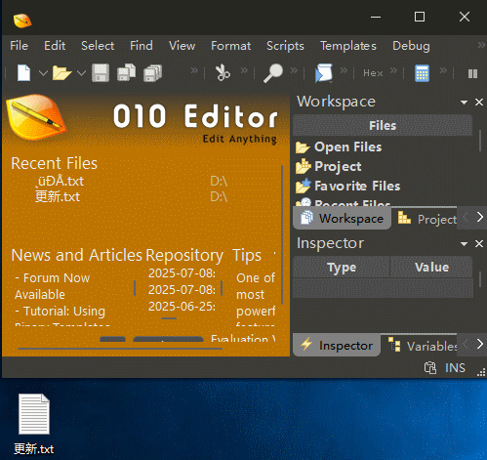The width and height of the screenshot is (487, 460).
Task: Open the Debug menu
Action: (x=411, y=46)
